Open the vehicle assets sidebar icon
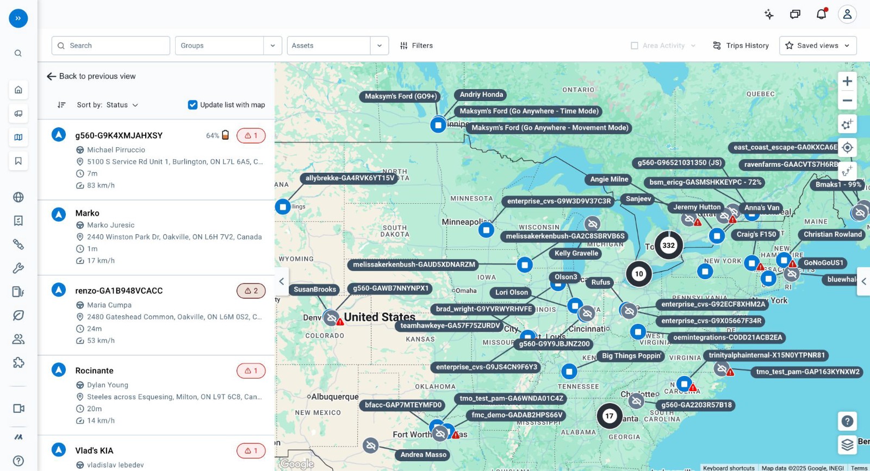This screenshot has width=870, height=471. tap(18, 114)
